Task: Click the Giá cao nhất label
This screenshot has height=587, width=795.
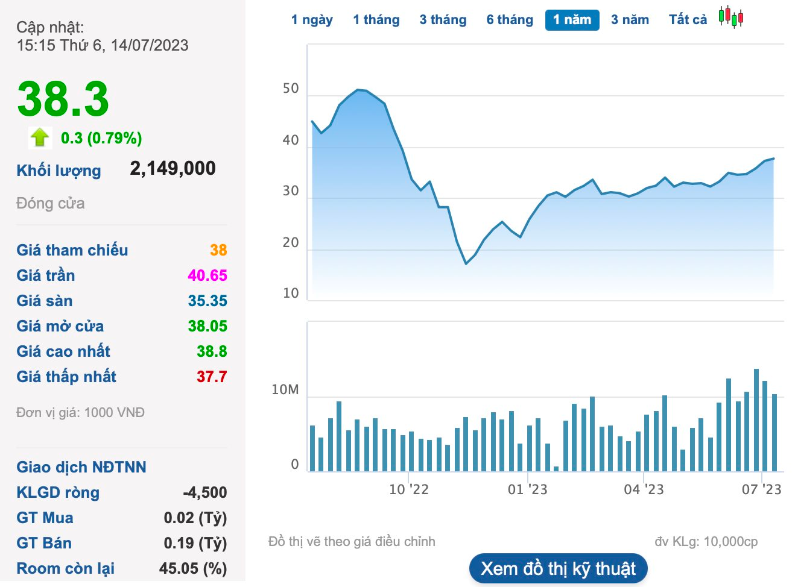Action: tap(63, 351)
